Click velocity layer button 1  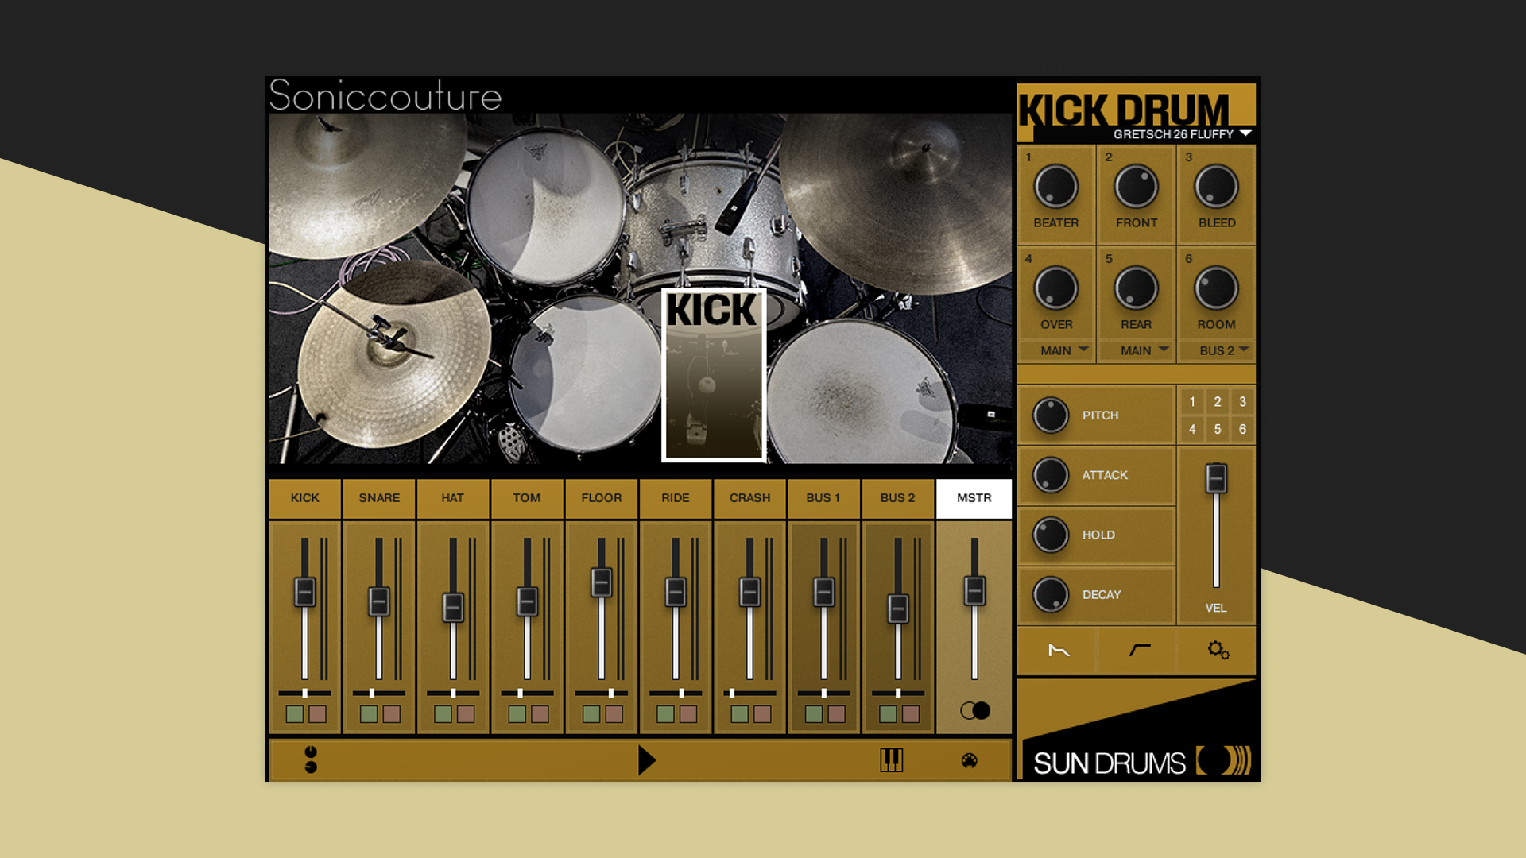pos(1192,402)
